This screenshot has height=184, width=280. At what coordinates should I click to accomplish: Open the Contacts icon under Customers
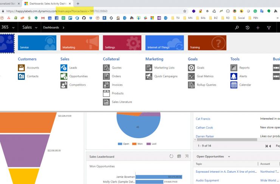click(x=21, y=76)
